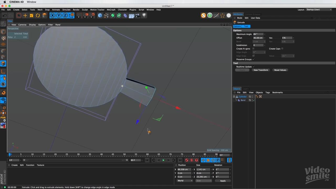This screenshot has width=336, height=189.
Task: Toggle the Preserve Groups checkbox
Action: (x=253, y=59)
